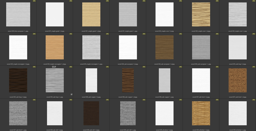Toggle the checkmark on wood-025_oak-bog-1_r item

point(71,94)
